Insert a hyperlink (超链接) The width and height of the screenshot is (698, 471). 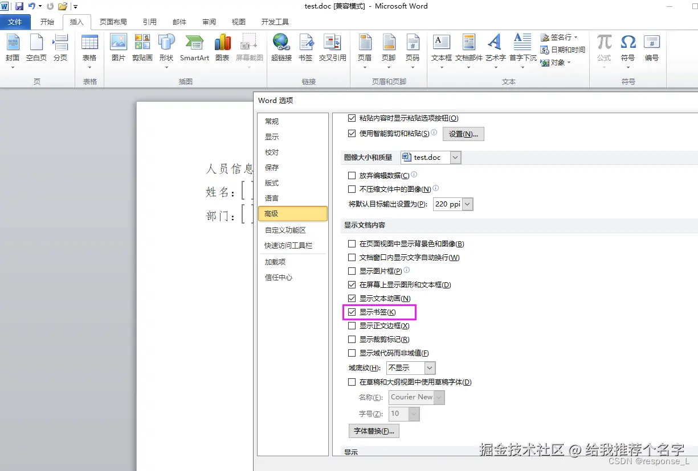pos(281,49)
